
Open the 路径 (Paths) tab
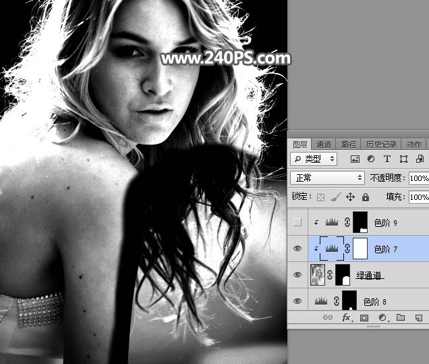coord(348,145)
